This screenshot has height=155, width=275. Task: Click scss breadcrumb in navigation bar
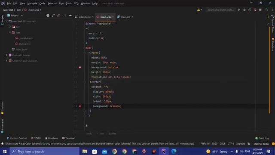(x=19, y=10)
